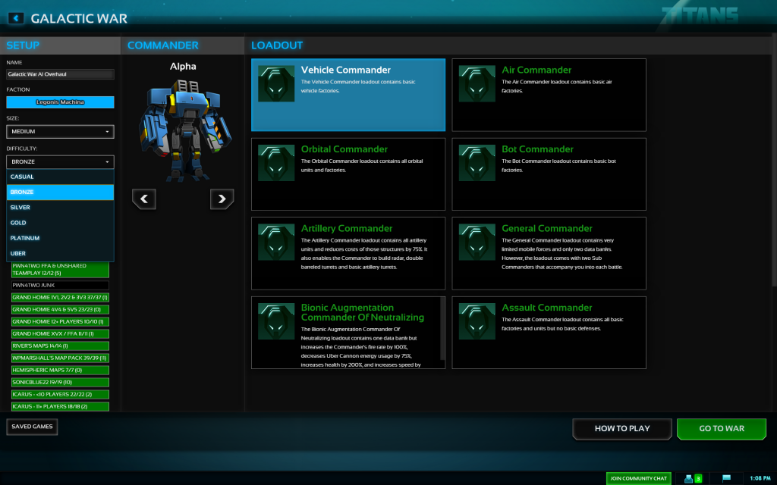Collapse the Difficulty dropdown showing Bronze

pos(60,162)
